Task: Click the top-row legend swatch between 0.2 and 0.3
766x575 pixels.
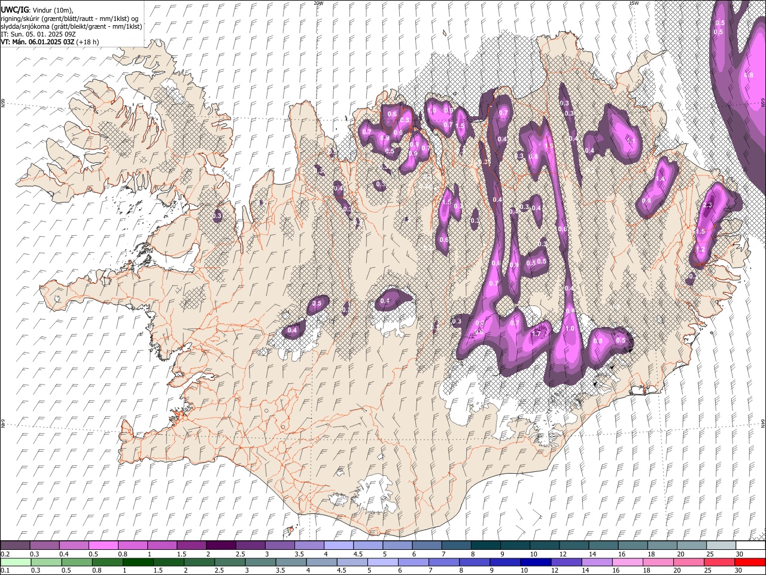Action: point(15,546)
